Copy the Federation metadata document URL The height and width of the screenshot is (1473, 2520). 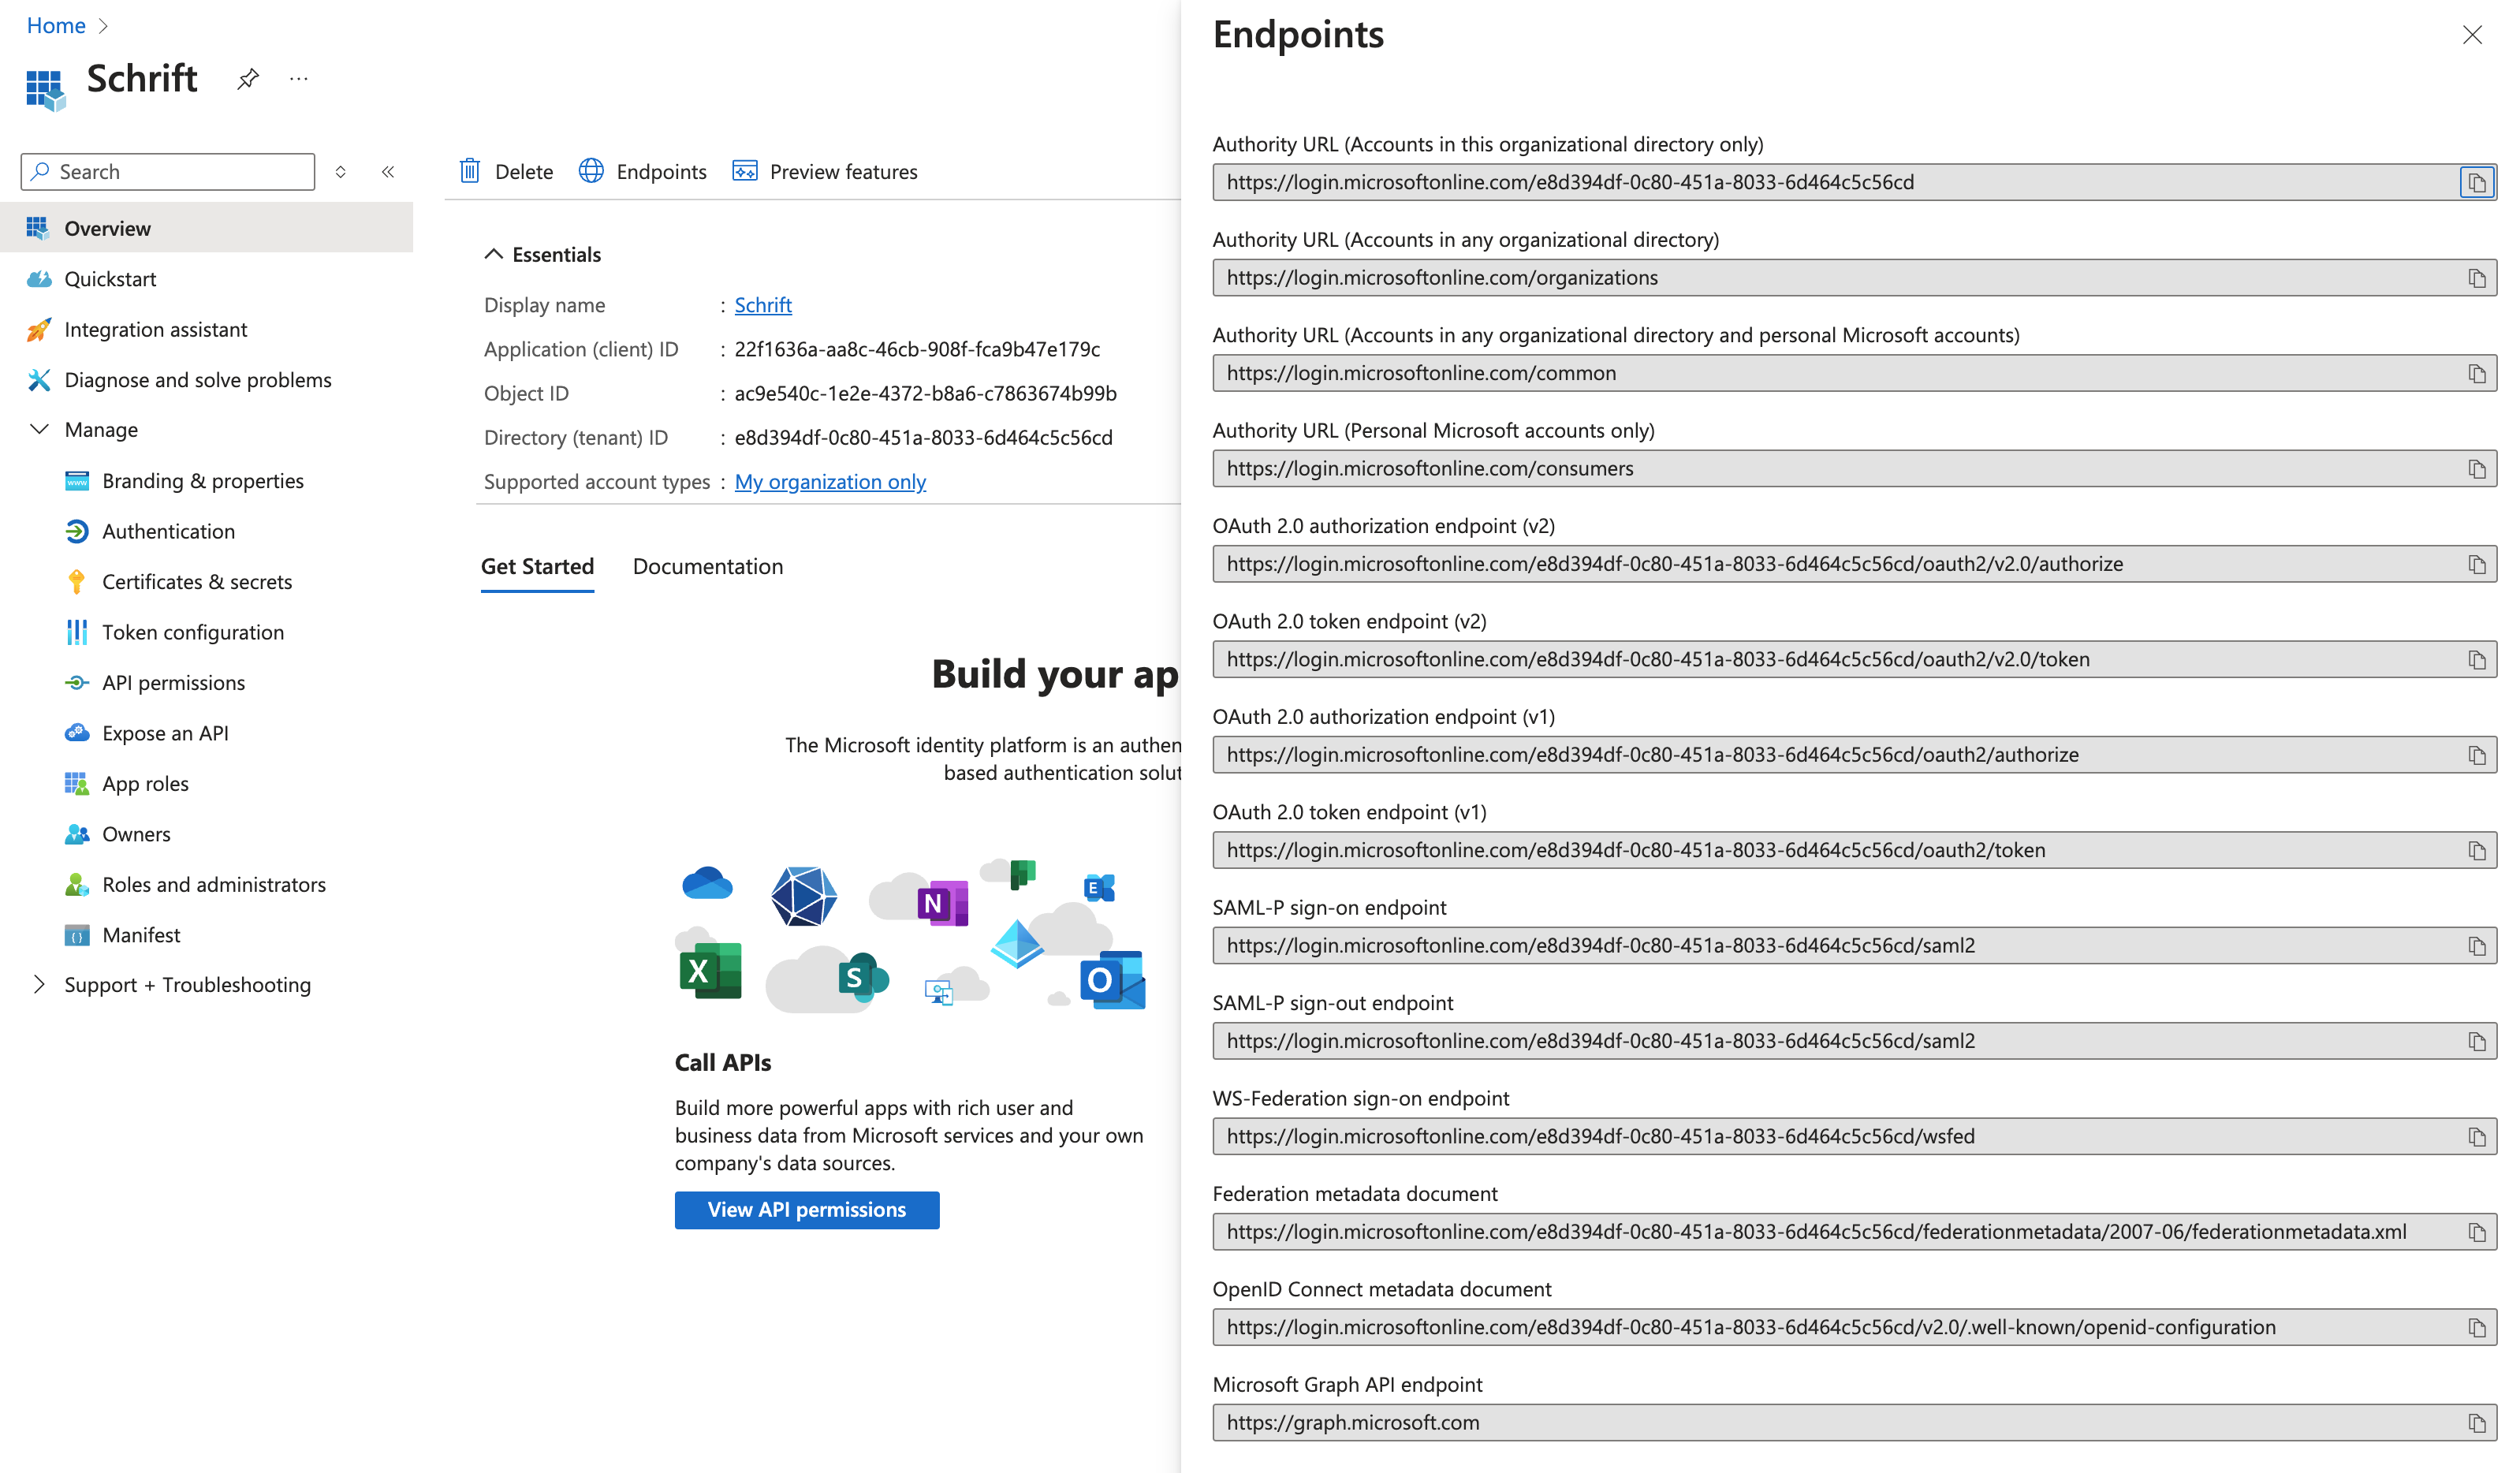[2476, 1232]
